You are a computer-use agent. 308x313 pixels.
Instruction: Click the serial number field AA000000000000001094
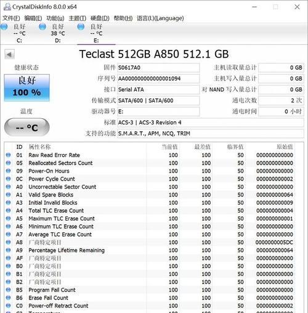pyautogui.click(x=158, y=78)
